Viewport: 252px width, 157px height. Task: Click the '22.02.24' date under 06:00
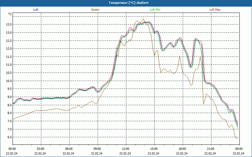tap(68, 153)
